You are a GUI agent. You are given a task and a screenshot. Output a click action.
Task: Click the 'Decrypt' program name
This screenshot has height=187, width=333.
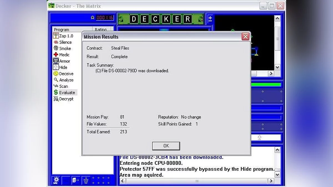[x=66, y=99]
